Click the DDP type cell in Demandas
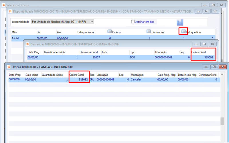The width and height of the screenshot is (229, 143). 133,57
